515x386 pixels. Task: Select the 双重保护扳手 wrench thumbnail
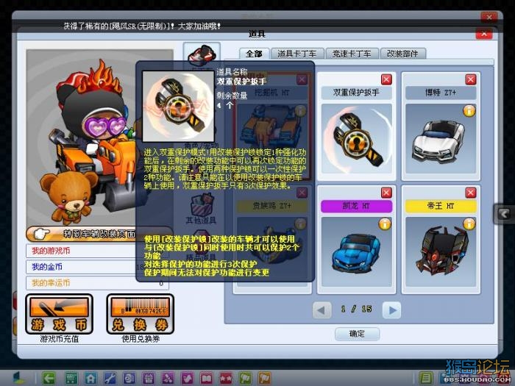click(356, 139)
